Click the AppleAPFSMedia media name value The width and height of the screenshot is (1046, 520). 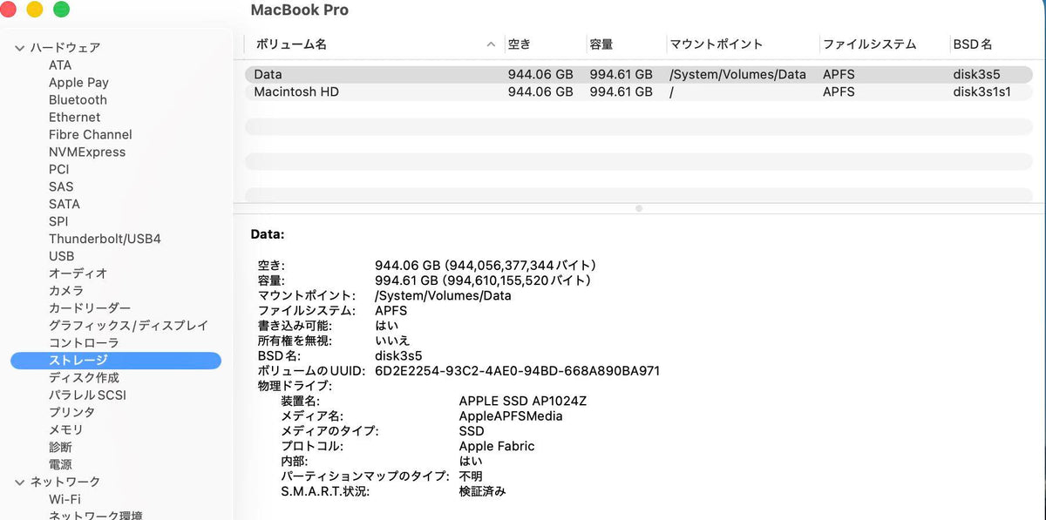[x=511, y=416]
